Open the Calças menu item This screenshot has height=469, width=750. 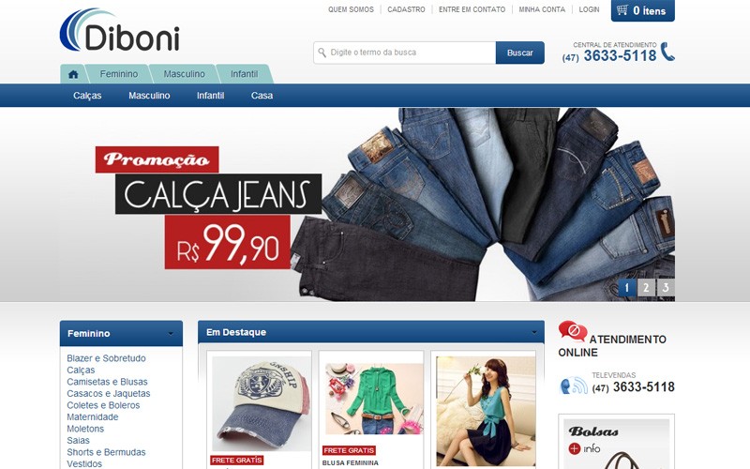[x=87, y=96]
